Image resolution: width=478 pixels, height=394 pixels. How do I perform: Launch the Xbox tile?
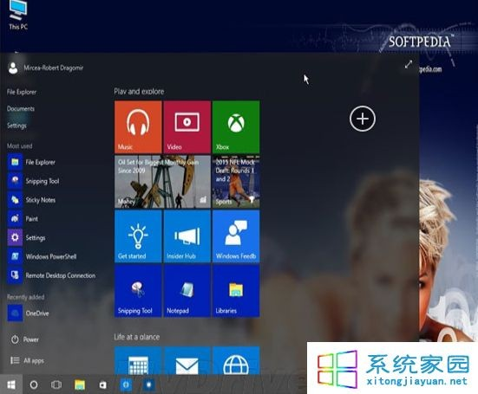[x=236, y=127]
